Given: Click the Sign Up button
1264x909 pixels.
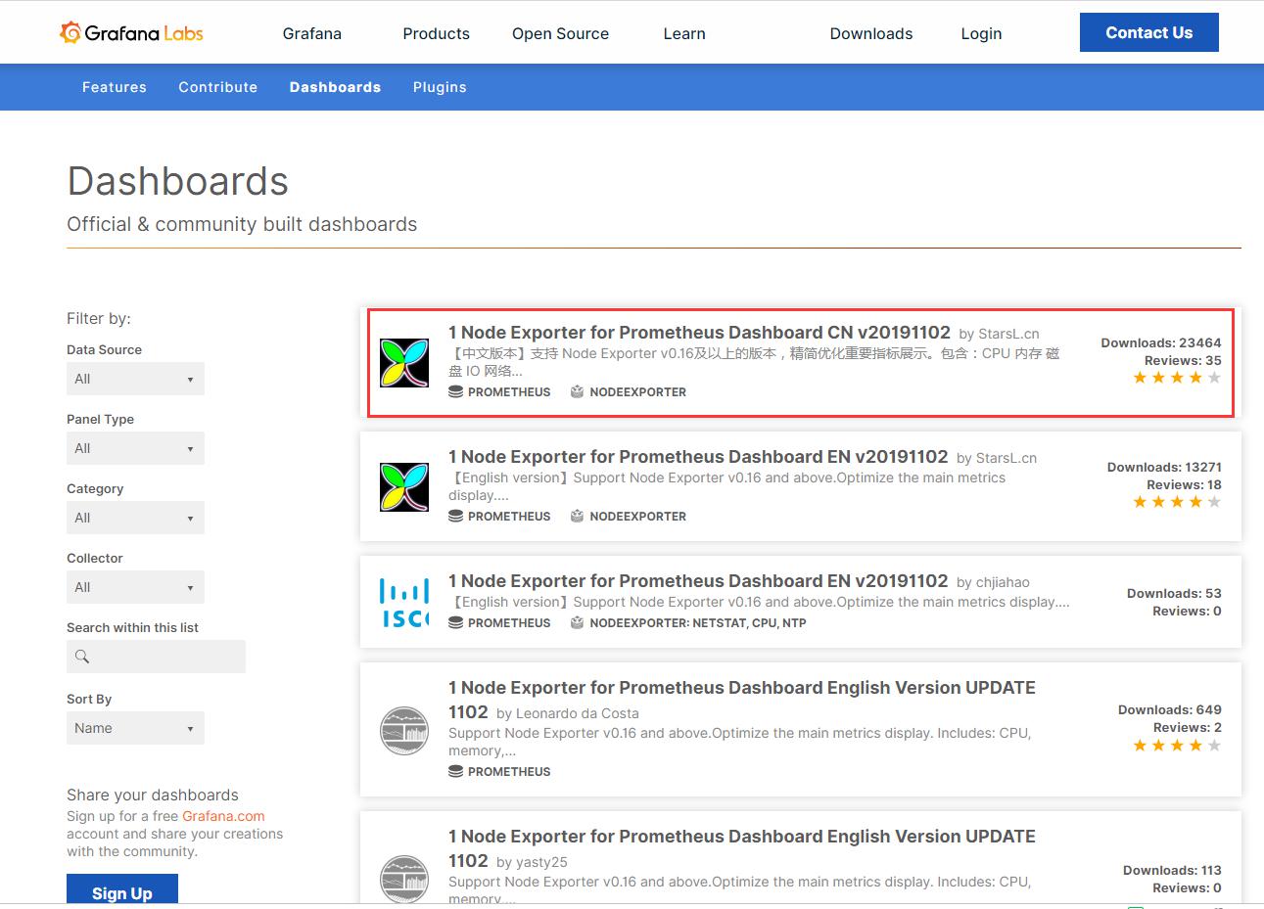Looking at the screenshot, I should click(122, 889).
